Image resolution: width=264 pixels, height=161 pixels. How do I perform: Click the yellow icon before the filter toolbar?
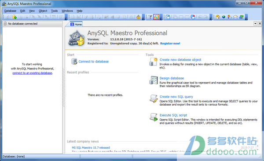point(139,17)
